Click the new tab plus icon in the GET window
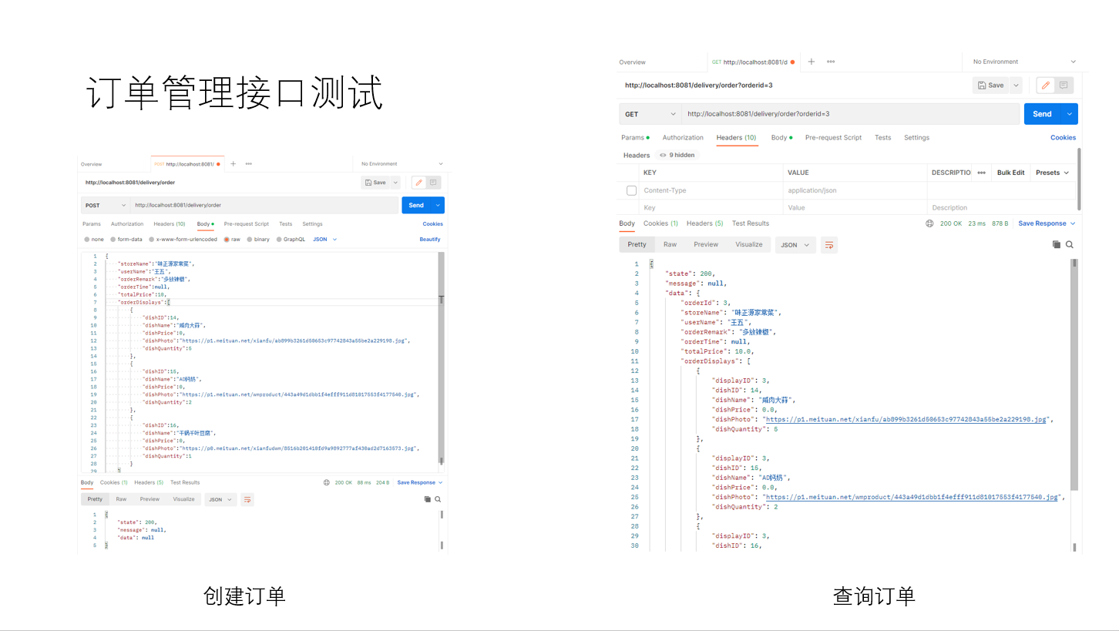 point(811,62)
